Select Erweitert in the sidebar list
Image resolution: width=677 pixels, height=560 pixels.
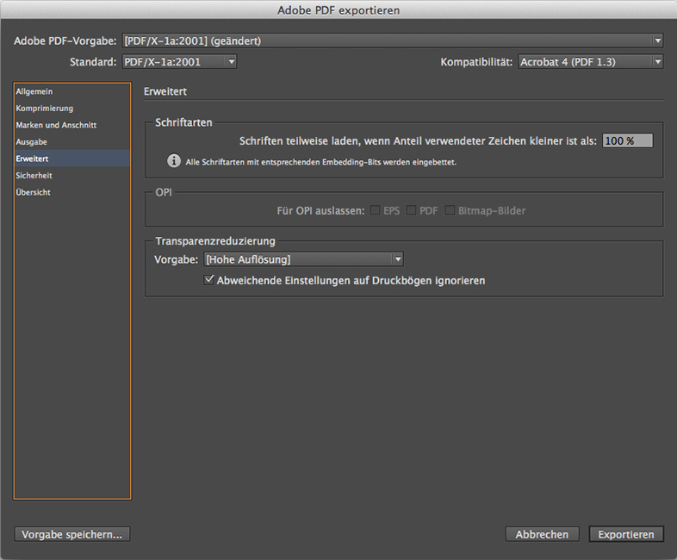pos(72,159)
